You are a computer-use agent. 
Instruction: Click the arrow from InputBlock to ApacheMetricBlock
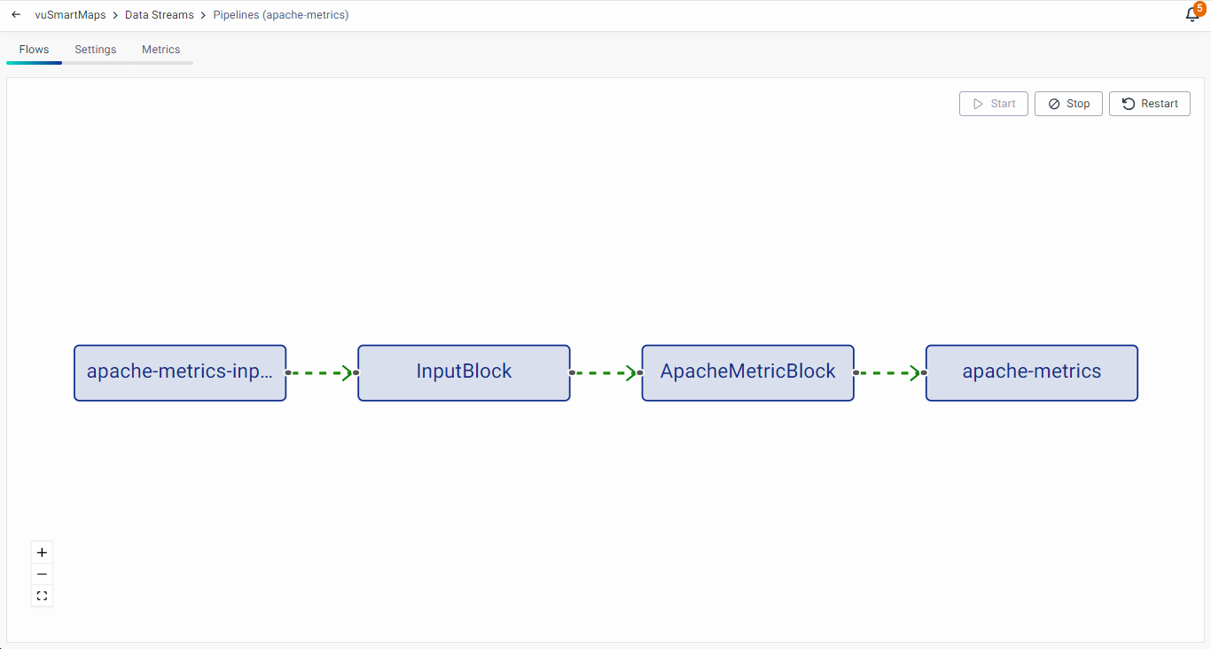(x=605, y=373)
